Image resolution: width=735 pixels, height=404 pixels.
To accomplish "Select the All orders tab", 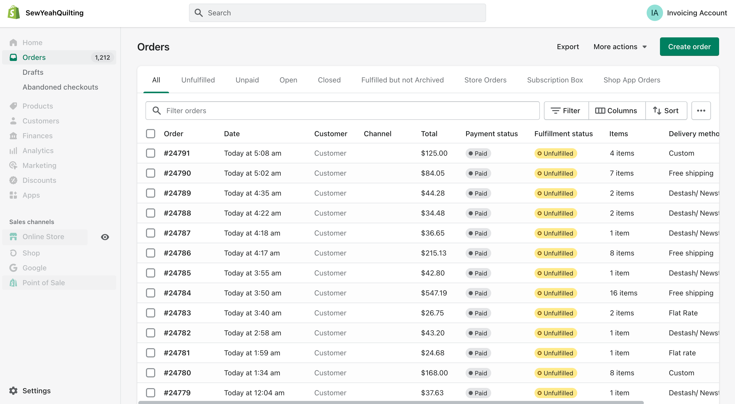I will click(x=156, y=80).
